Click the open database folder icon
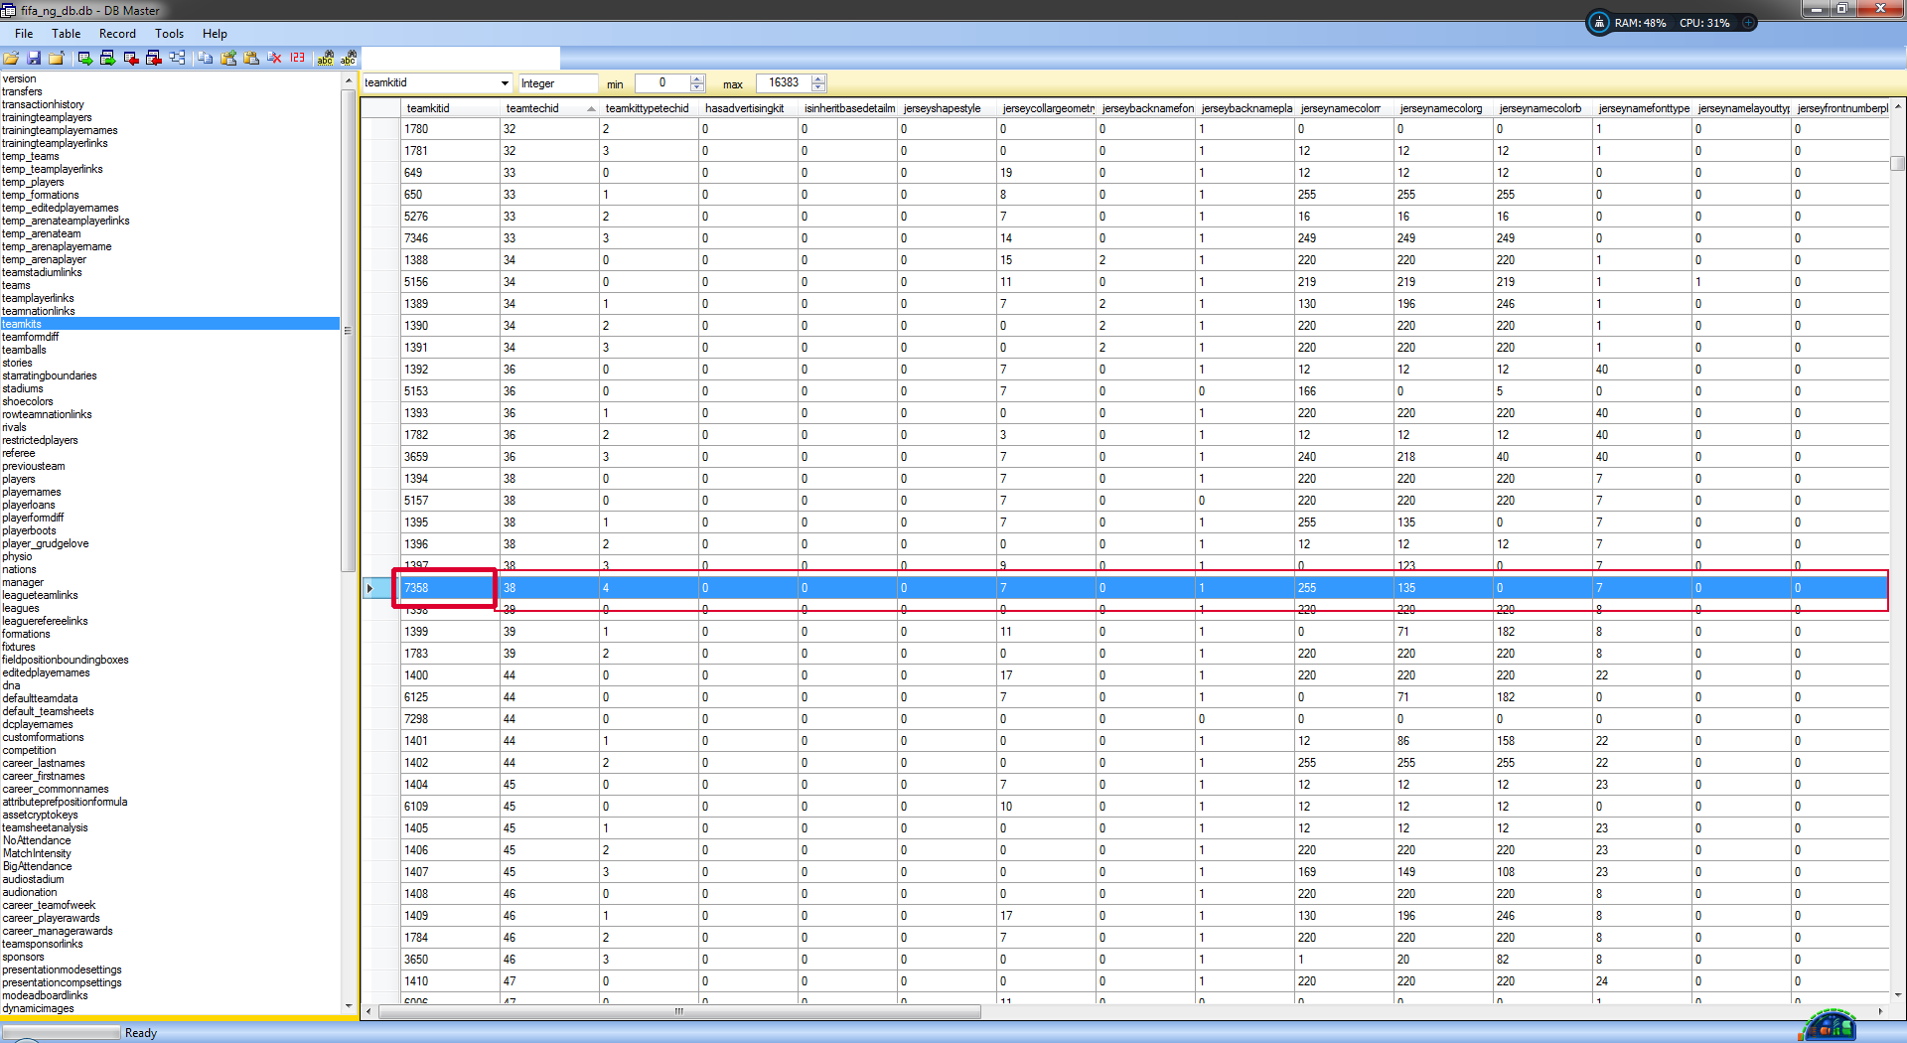Screen dimensions: 1907x1043 point(11,59)
